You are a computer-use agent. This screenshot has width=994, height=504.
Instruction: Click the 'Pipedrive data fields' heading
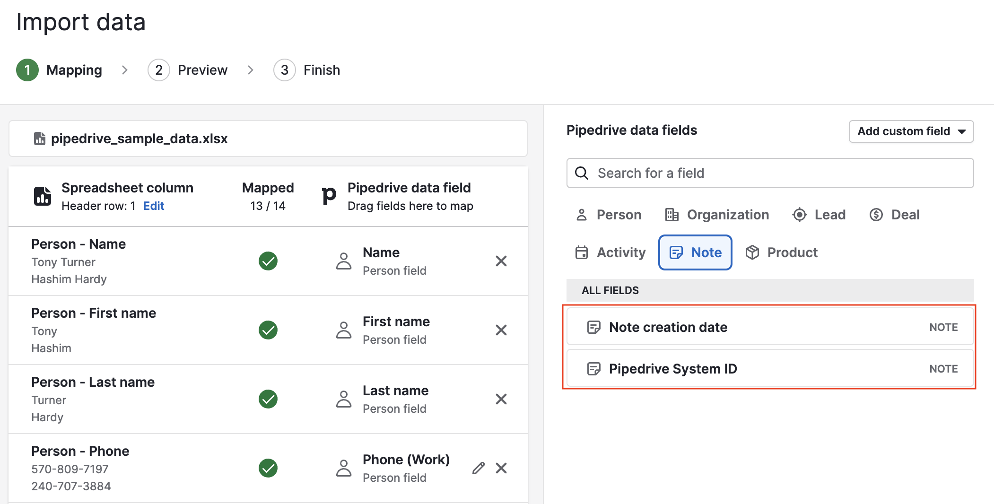click(x=632, y=130)
